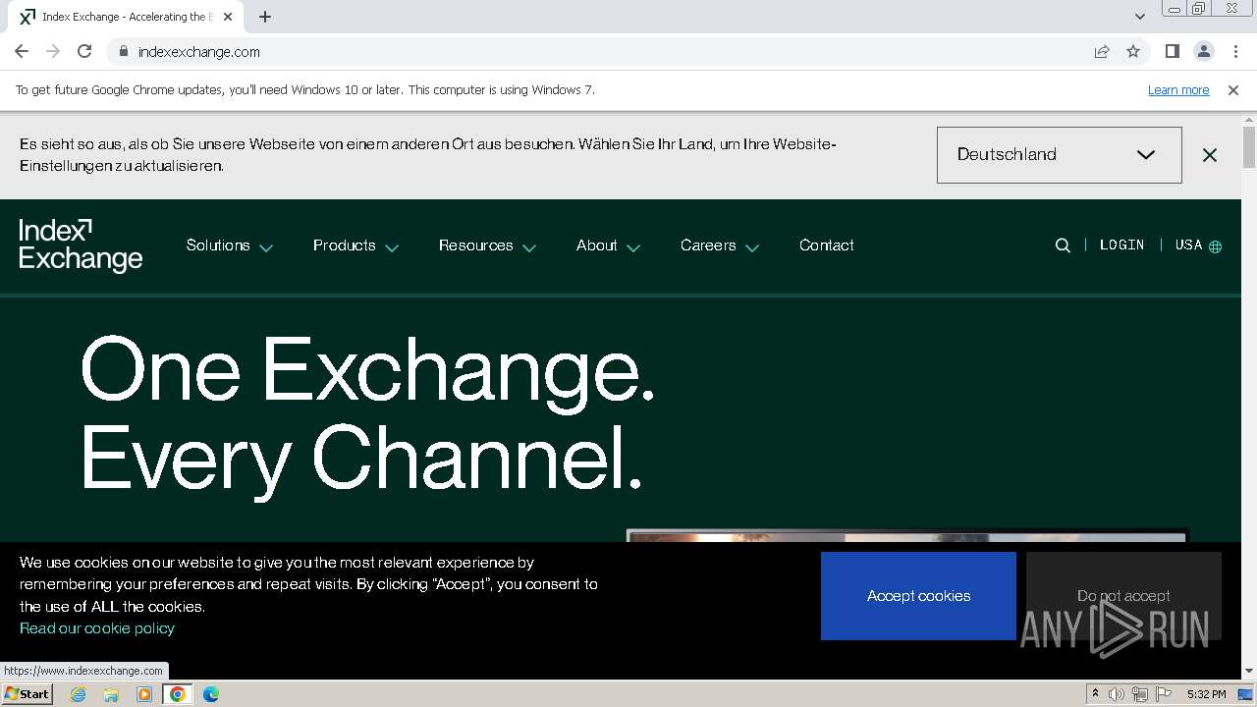This screenshot has height=707, width=1257.
Task: Open the Windows Start menu
Action: [27, 694]
